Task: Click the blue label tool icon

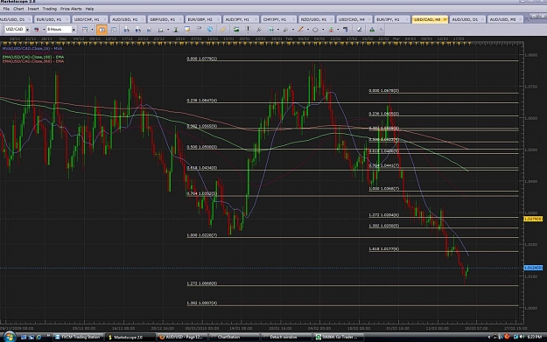Action: [x=346, y=30]
